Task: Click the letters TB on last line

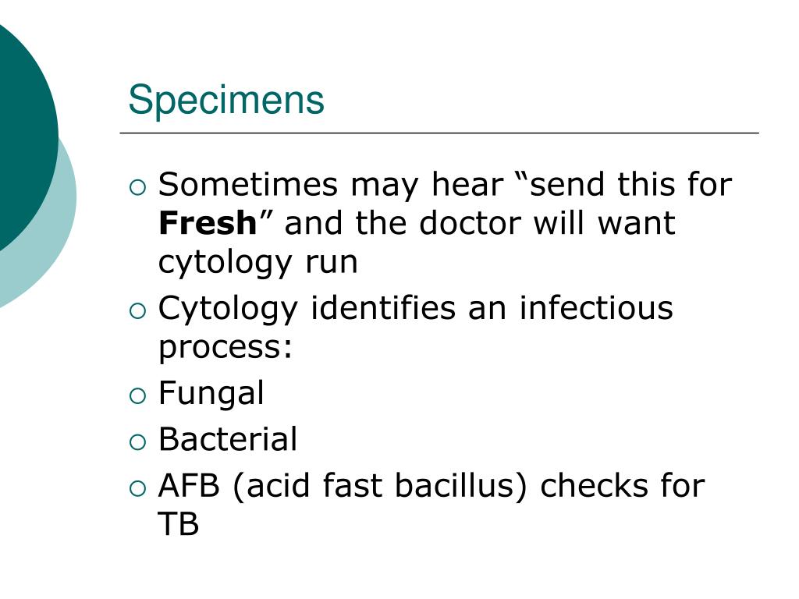Action: (179, 523)
